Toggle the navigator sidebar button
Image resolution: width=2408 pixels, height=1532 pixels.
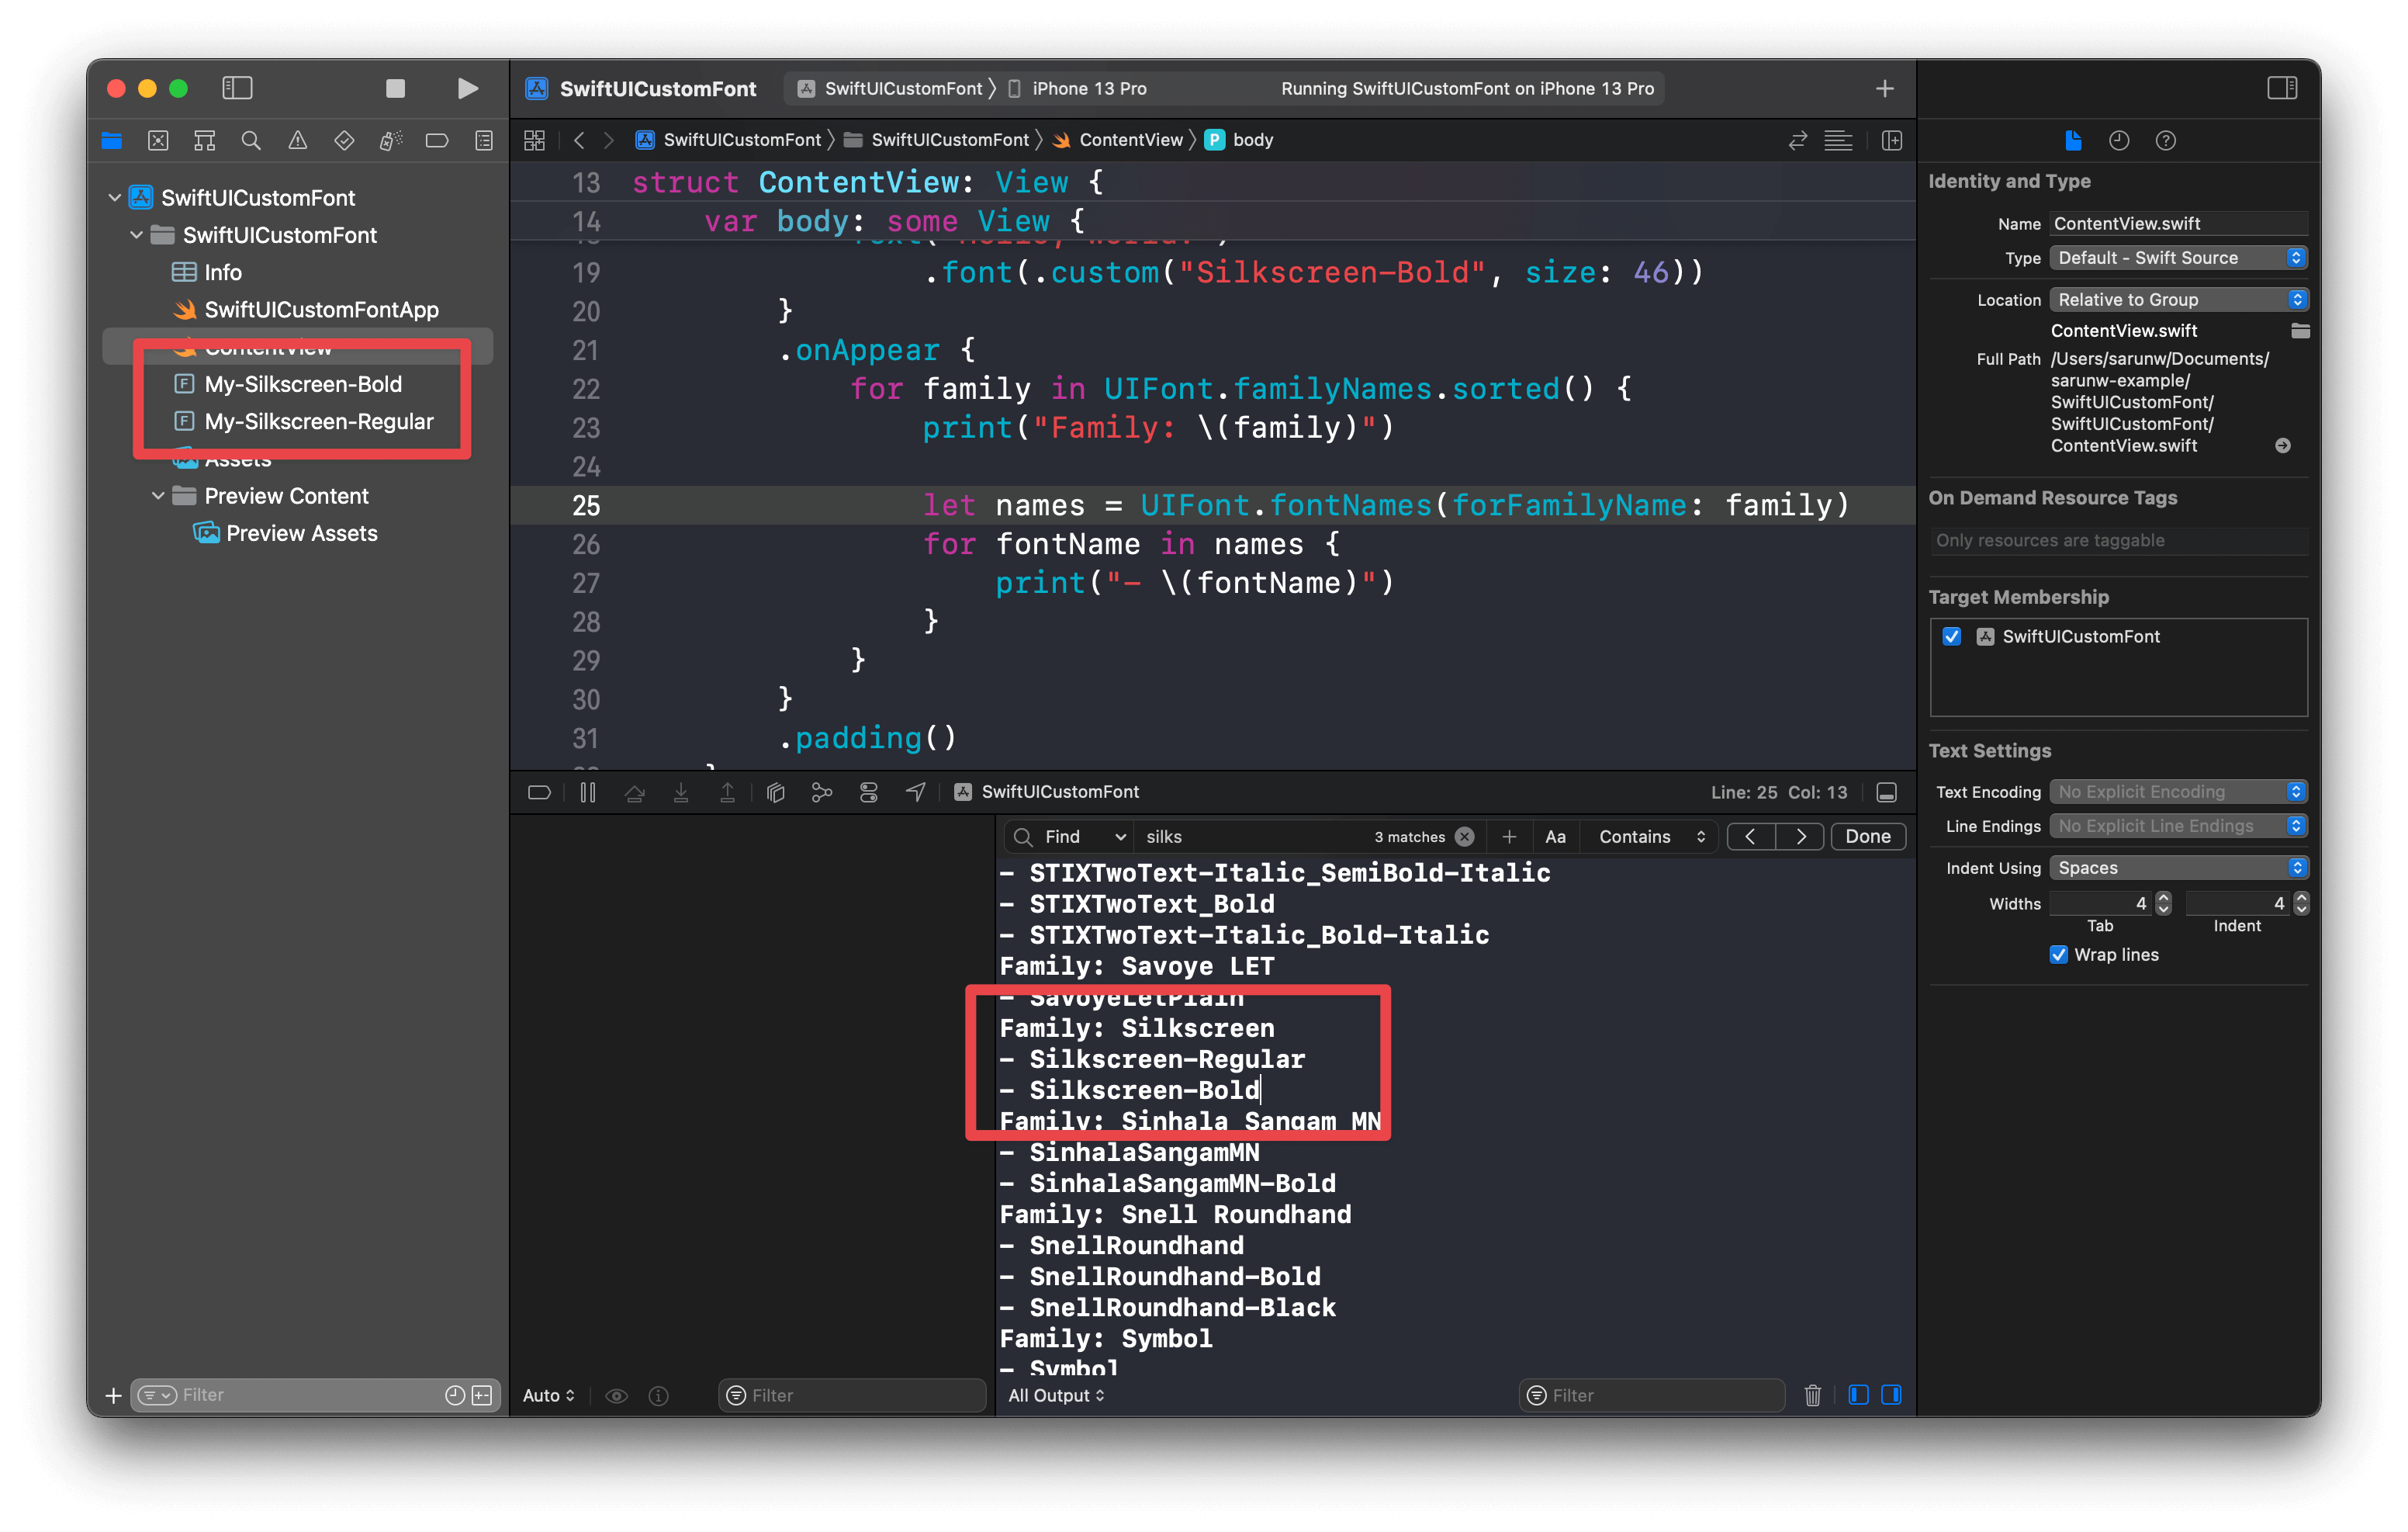[x=237, y=88]
